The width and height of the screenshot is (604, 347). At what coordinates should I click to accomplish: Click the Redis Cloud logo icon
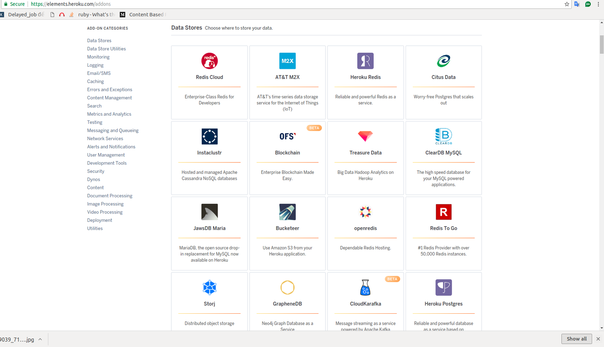(209, 61)
